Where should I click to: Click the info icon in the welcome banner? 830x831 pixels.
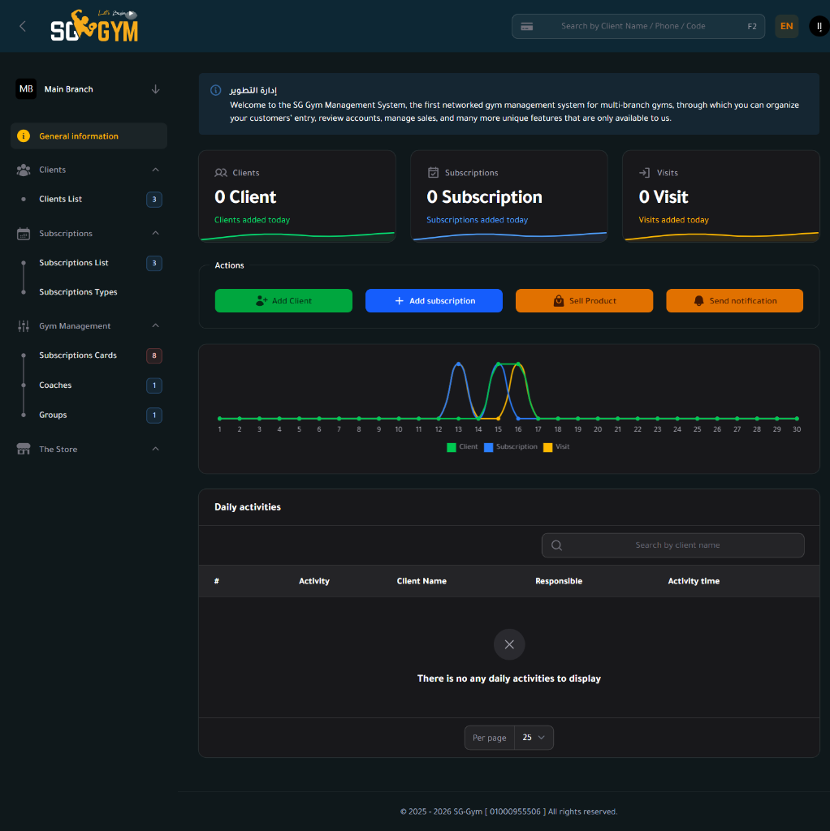click(x=216, y=90)
